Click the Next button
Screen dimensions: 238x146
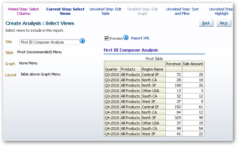(x=224, y=23)
